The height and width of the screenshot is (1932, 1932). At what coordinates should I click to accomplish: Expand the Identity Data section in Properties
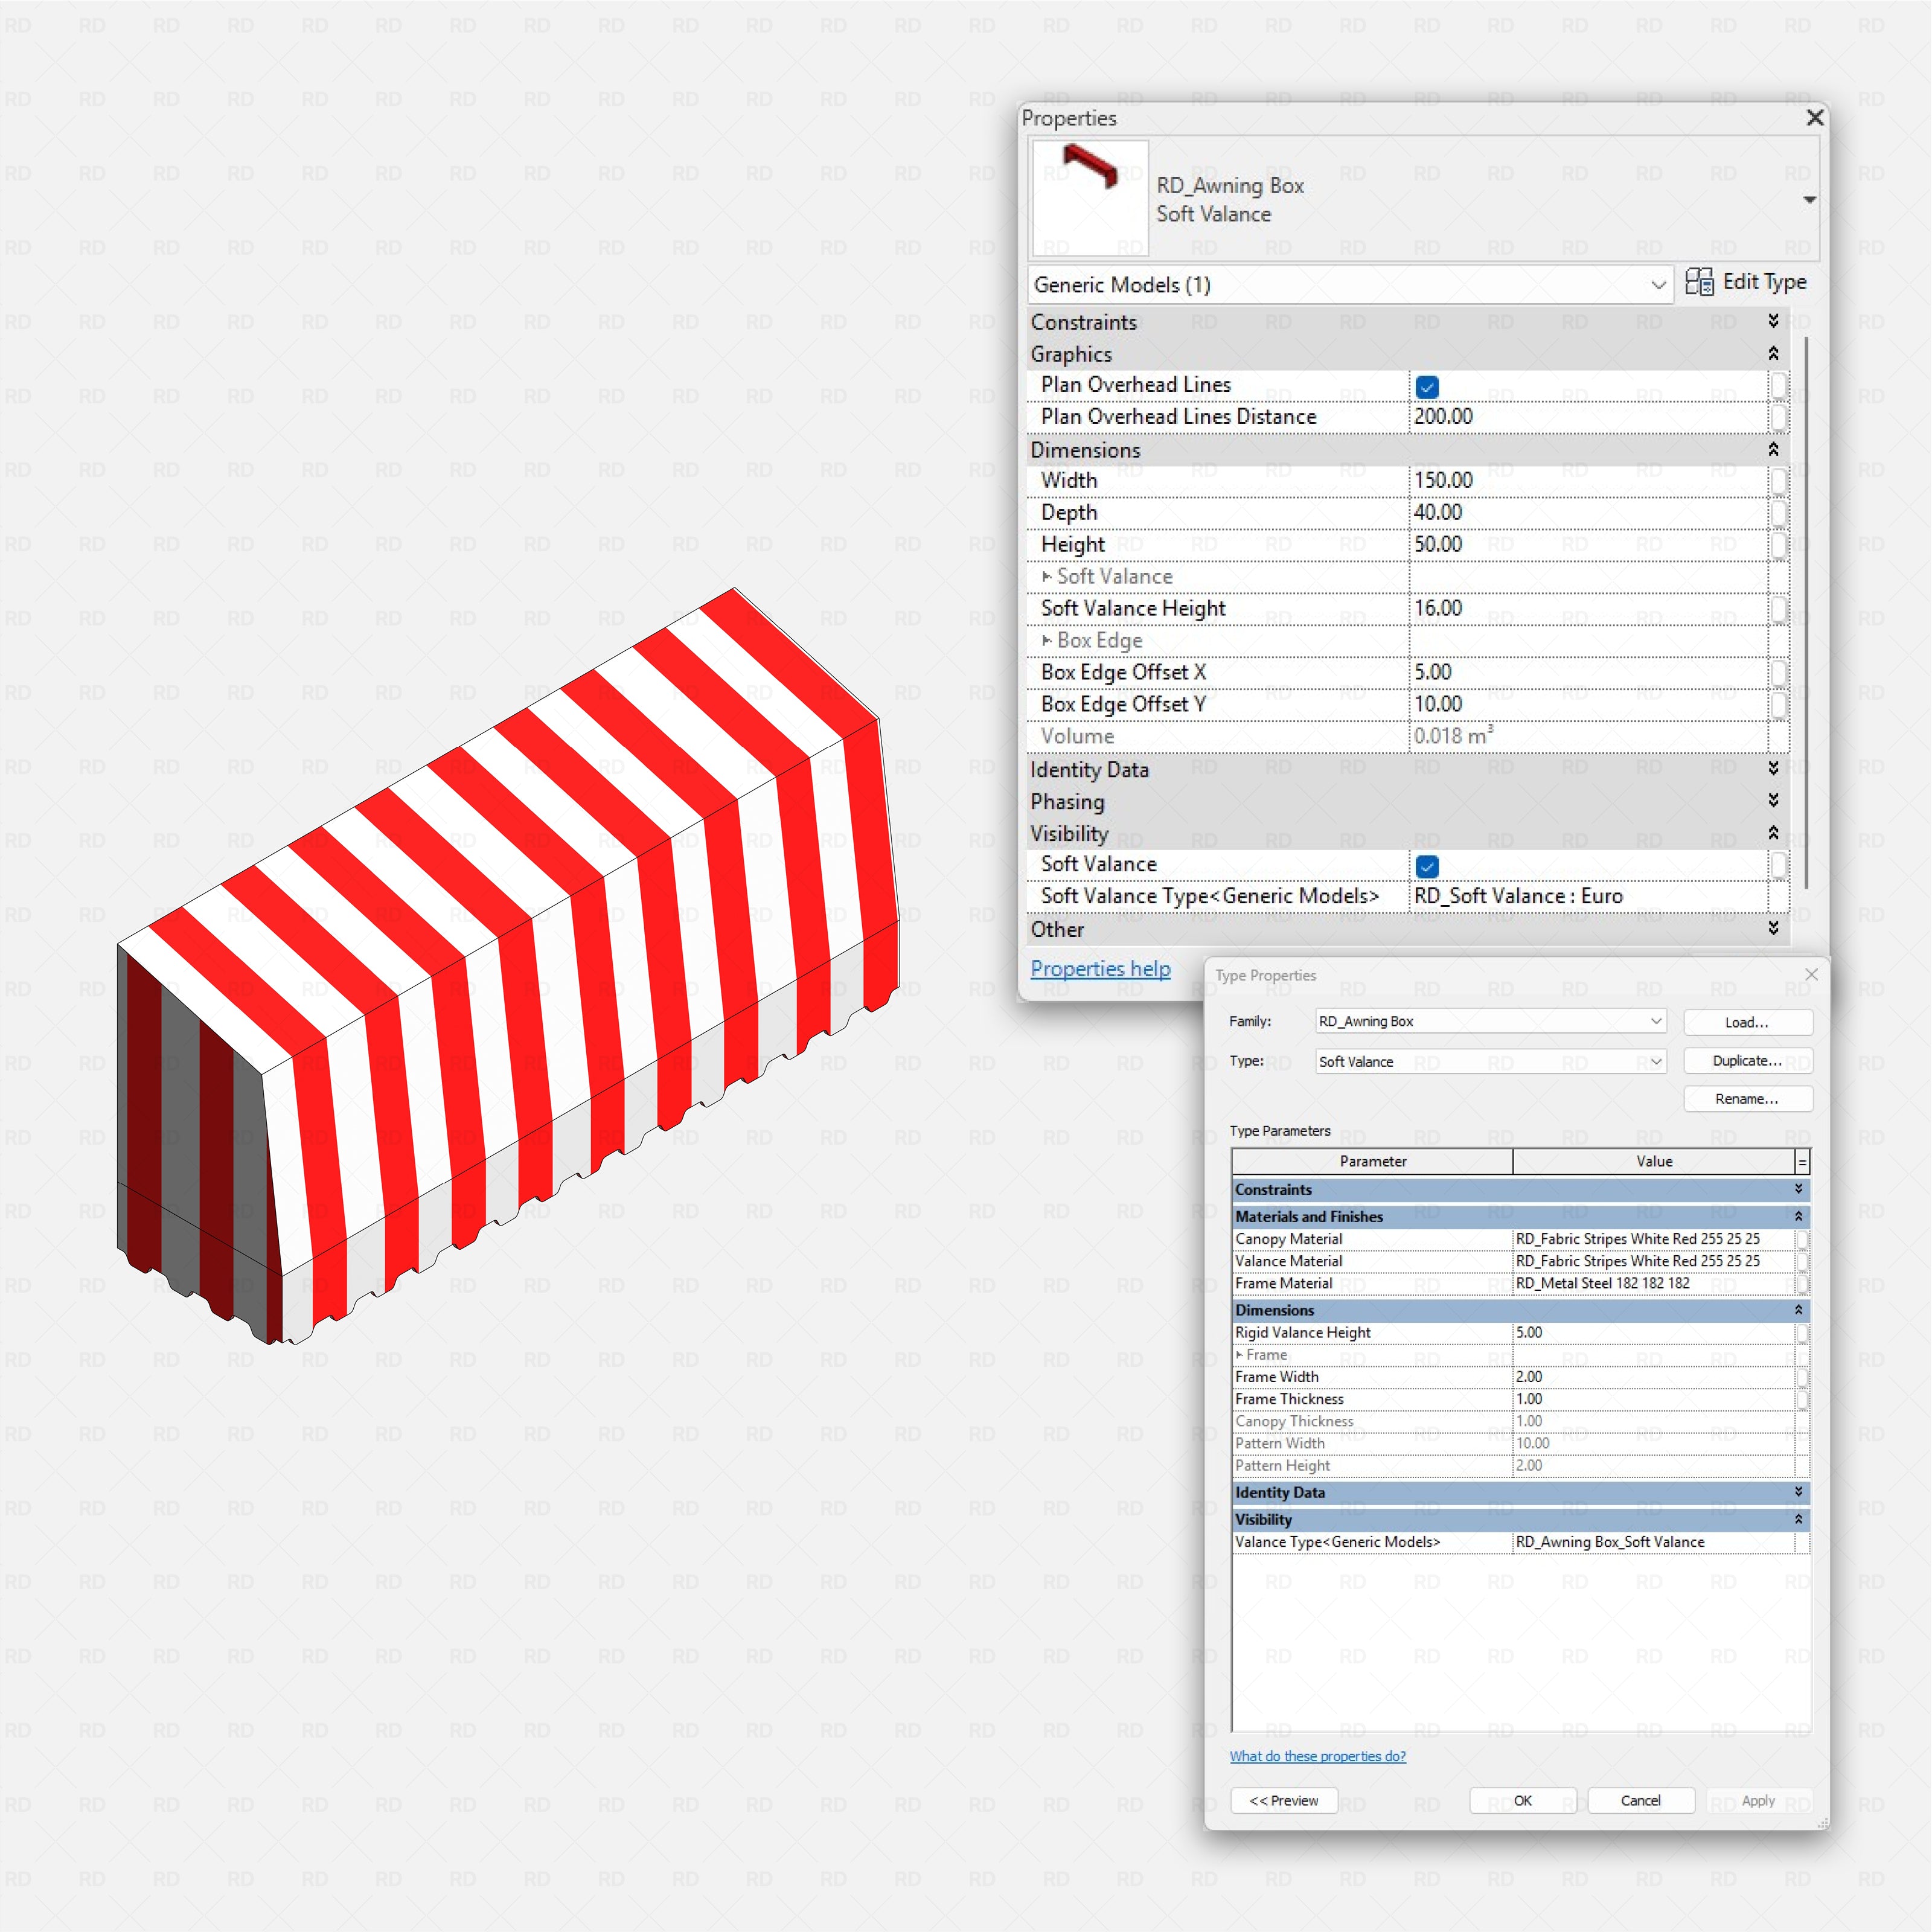[1773, 768]
